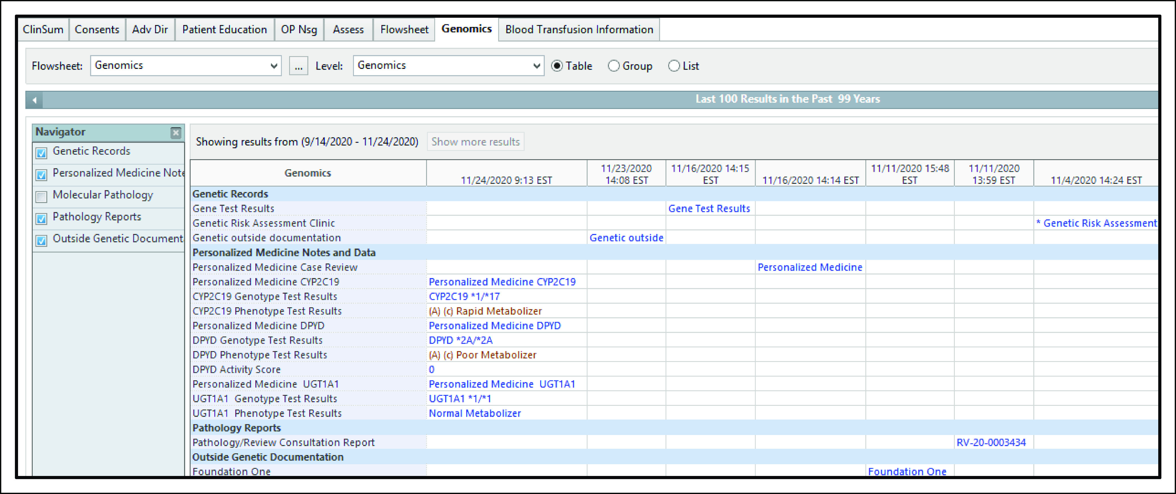This screenshot has height=494, width=1176.
Task: Open the Gene Test Results link
Action: [x=709, y=208]
